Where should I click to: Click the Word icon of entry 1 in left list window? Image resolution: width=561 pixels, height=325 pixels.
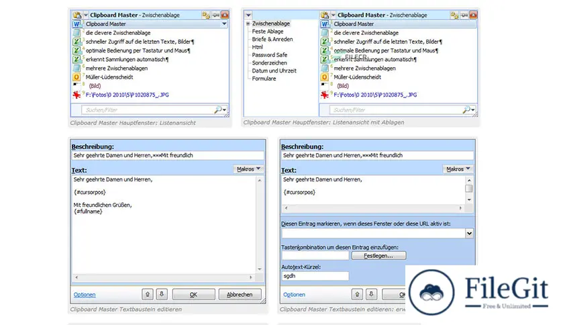click(76, 24)
